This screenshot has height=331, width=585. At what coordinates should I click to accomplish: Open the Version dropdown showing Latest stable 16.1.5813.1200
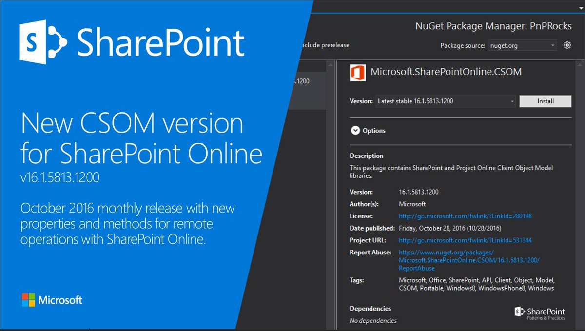[512, 101]
